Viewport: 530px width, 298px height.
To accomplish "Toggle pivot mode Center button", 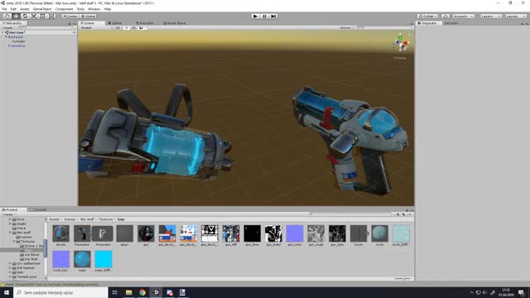I will 70,17.
